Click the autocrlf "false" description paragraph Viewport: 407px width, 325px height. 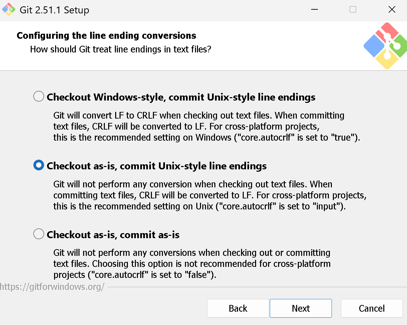[x=192, y=264]
